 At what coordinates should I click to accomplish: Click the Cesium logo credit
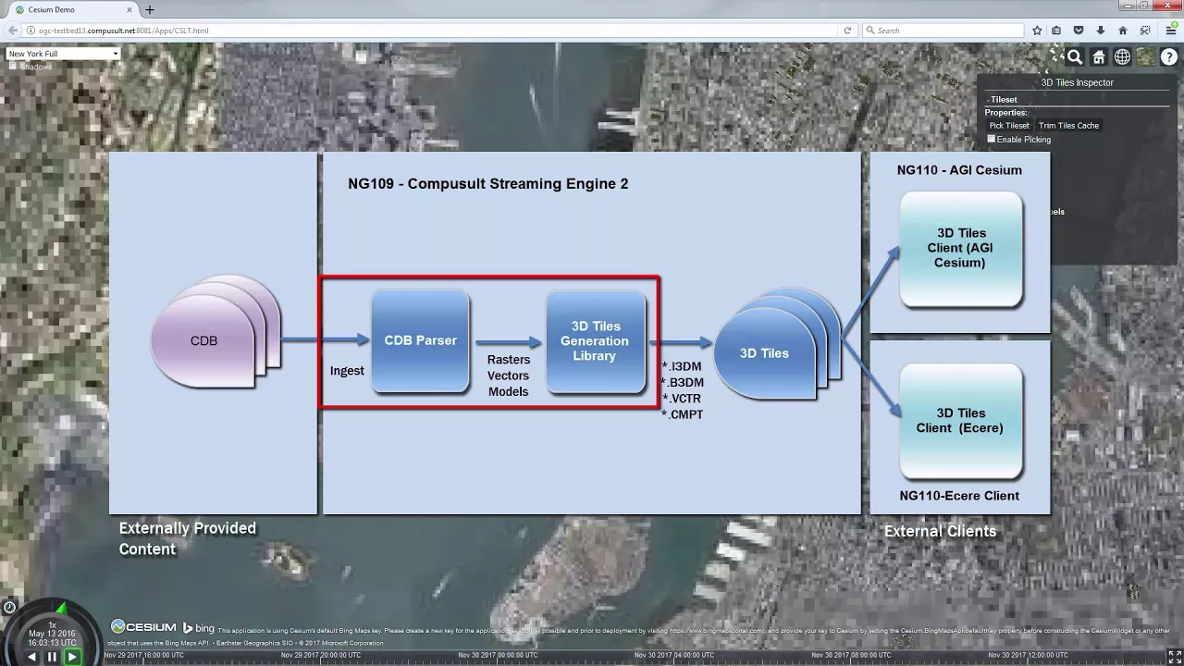pyautogui.click(x=143, y=627)
